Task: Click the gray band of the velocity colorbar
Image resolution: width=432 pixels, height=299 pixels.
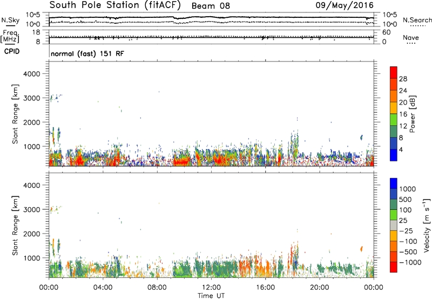Action: (x=394, y=225)
